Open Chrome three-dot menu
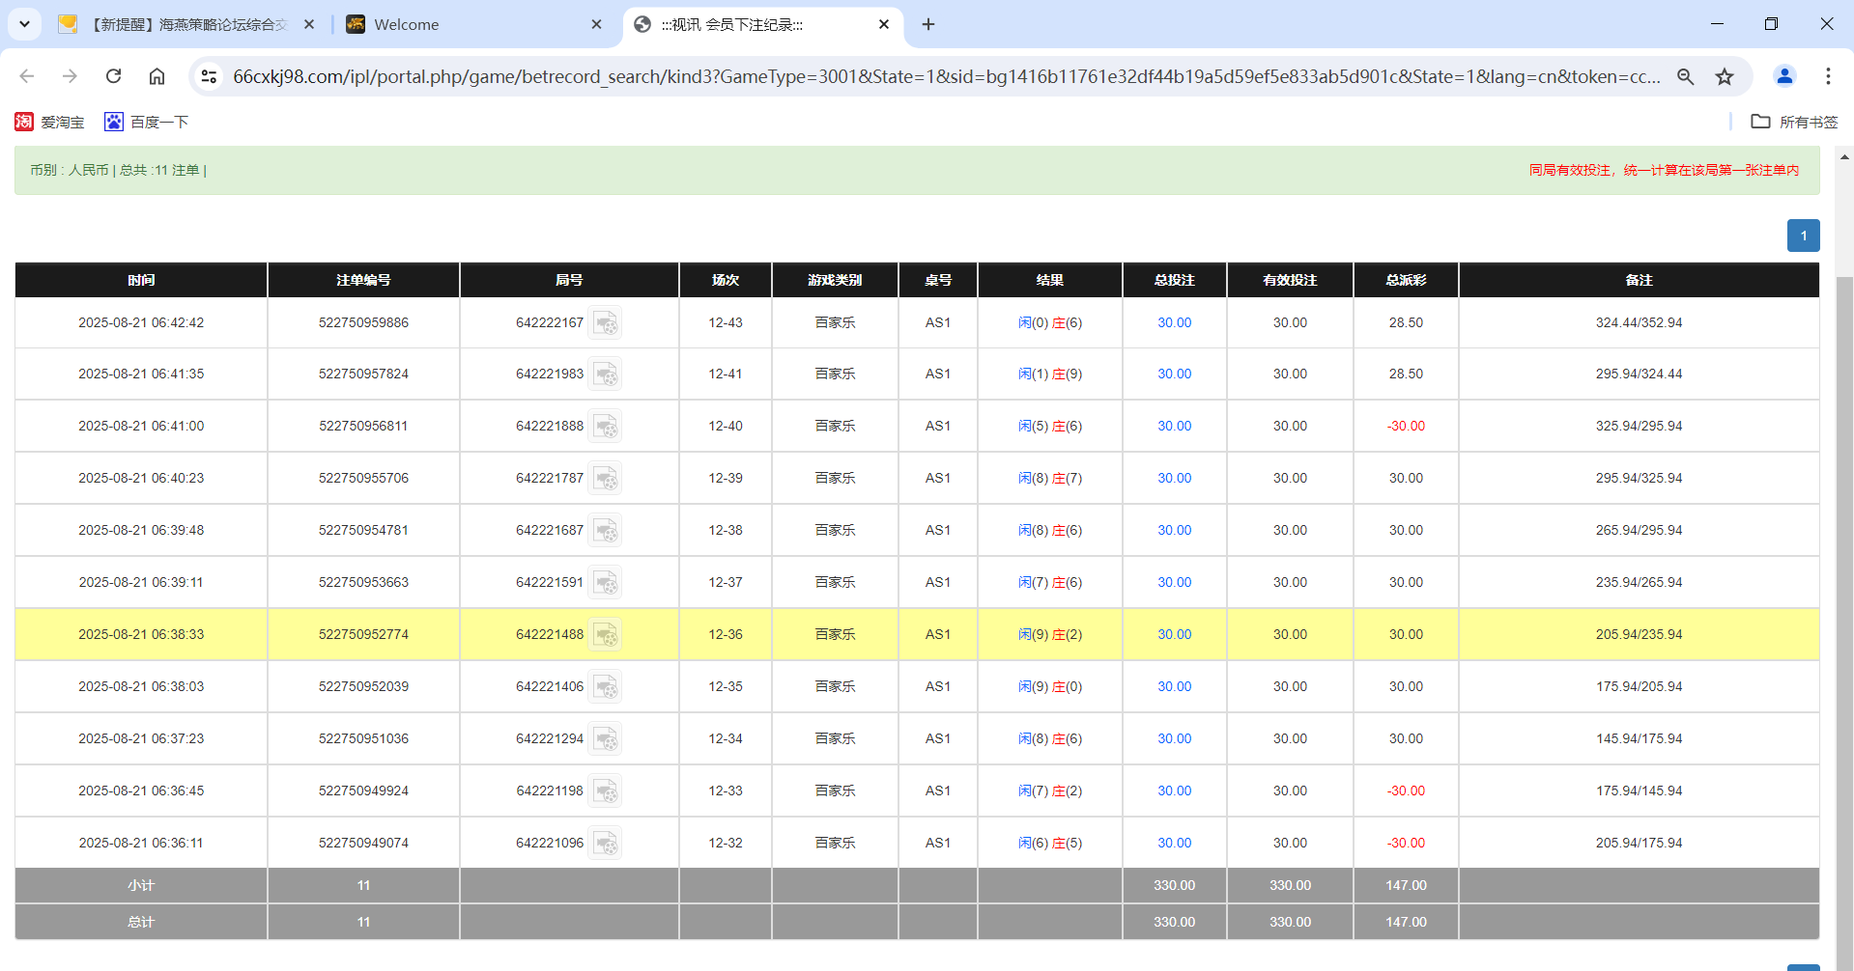The width and height of the screenshot is (1854, 971). click(x=1828, y=76)
